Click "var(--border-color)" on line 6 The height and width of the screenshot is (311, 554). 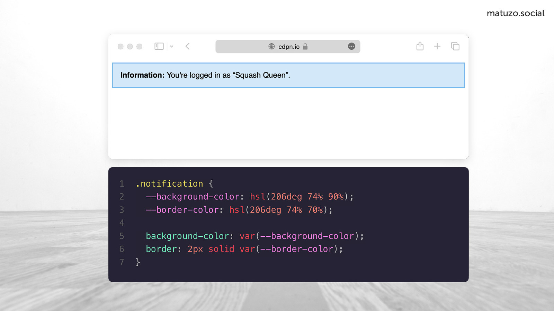[x=289, y=249]
